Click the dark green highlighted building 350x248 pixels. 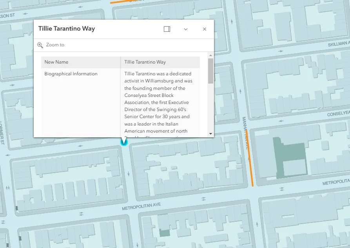(290, 157)
